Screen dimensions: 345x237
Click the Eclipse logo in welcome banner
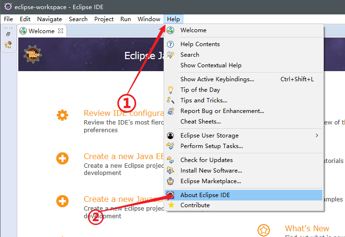click(x=33, y=54)
